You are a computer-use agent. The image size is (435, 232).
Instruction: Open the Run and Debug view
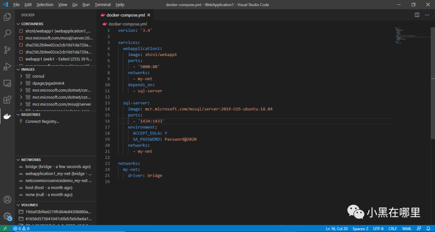7,66
